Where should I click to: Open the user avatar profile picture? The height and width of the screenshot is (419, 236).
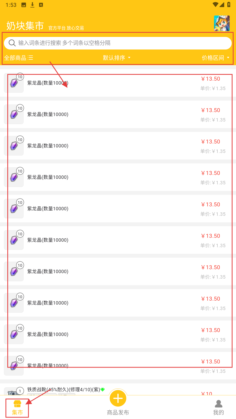222,23
